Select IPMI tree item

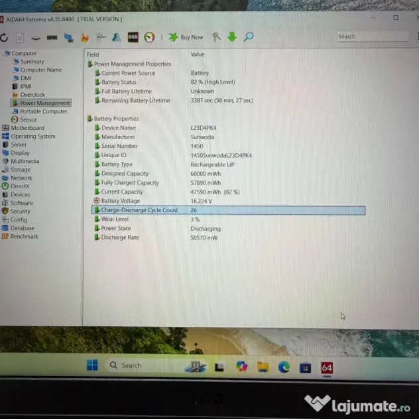point(23,86)
